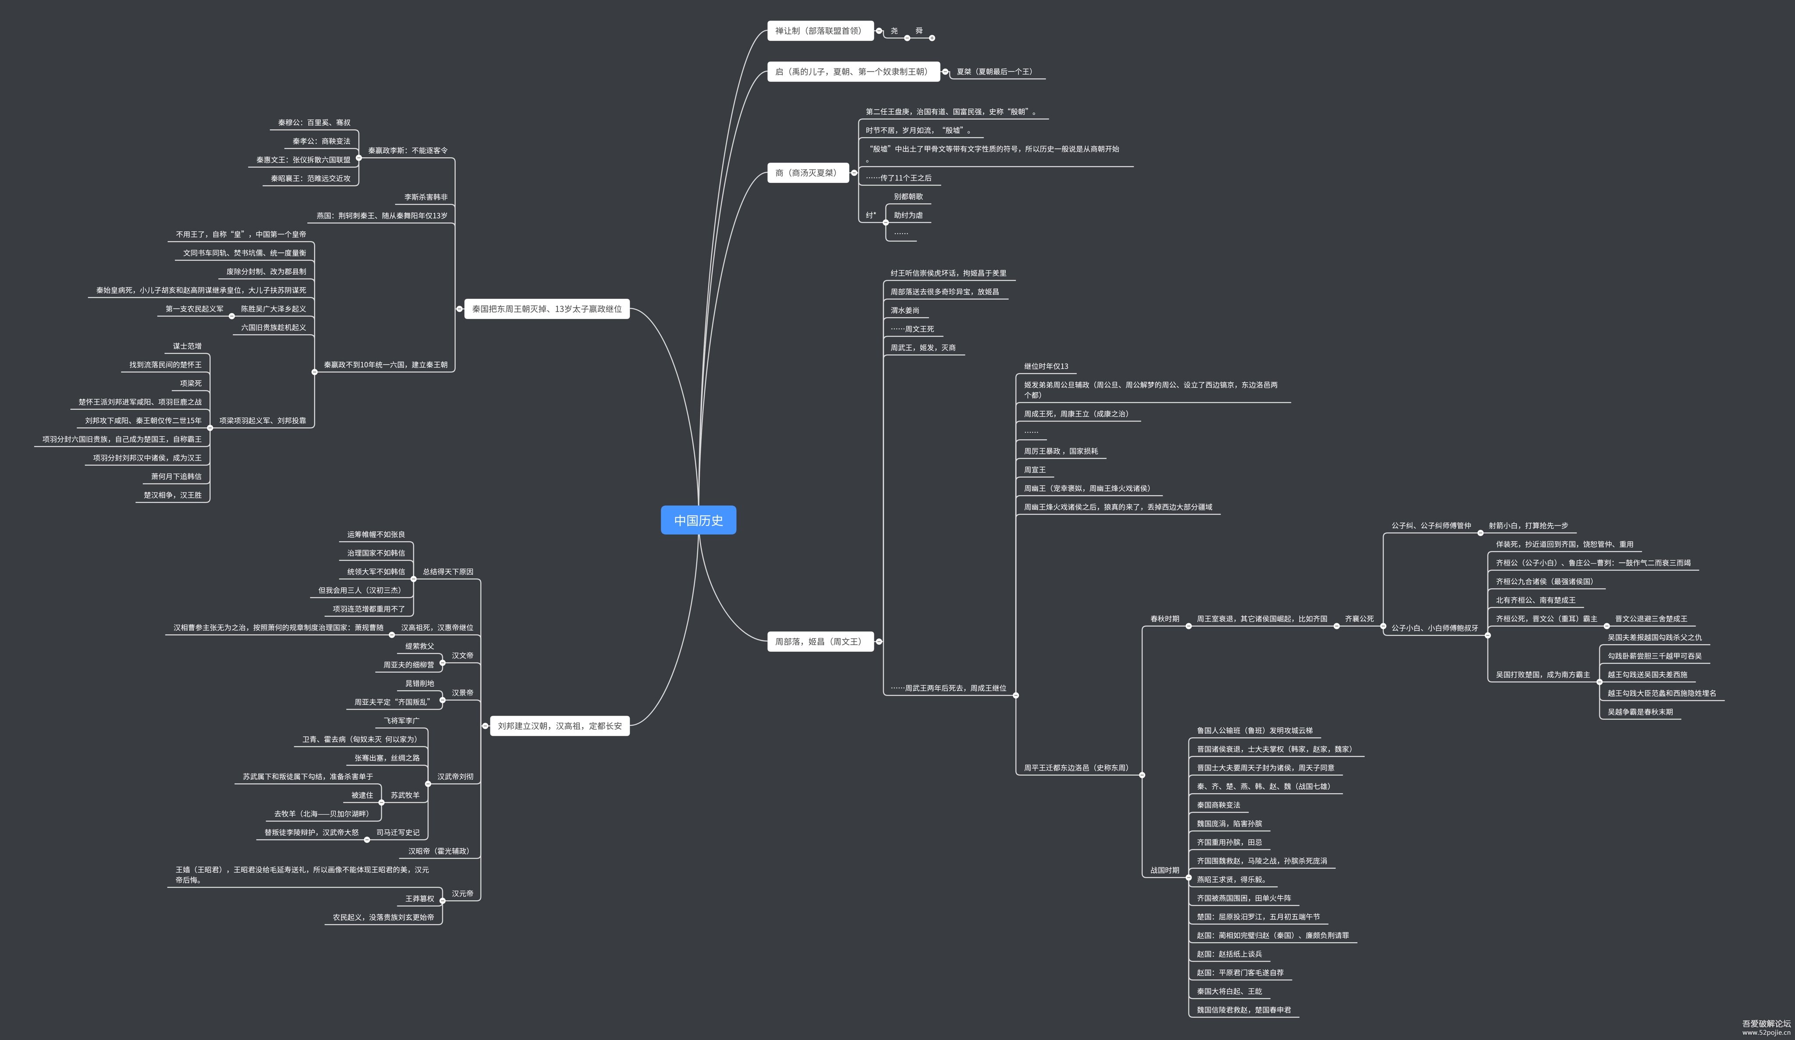Collapse the 刘邦建立汉朝 branch toggle

[x=485, y=726]
